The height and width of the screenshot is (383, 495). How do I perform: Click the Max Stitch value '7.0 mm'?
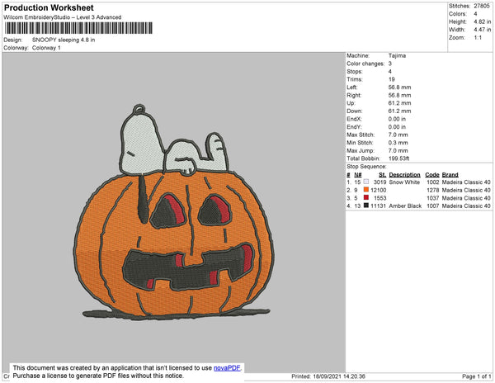tap(398, 135)
